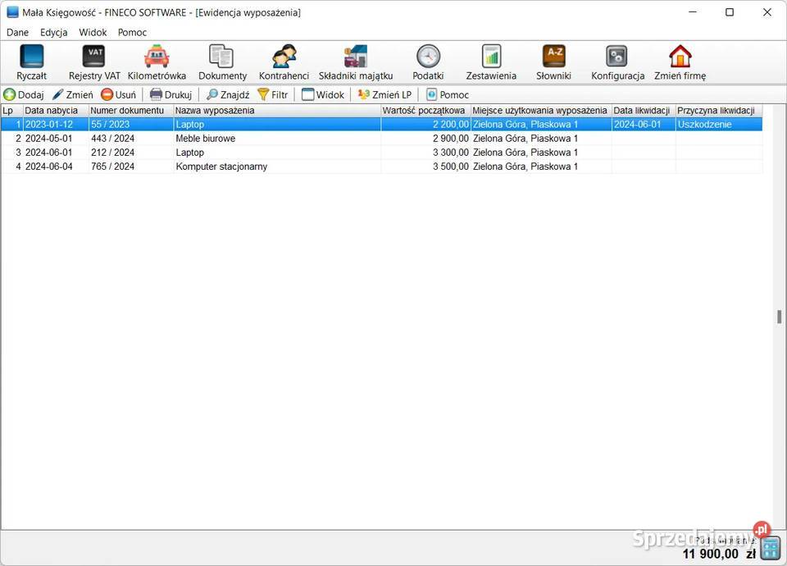Open the Edycja menu

point(54,33)
